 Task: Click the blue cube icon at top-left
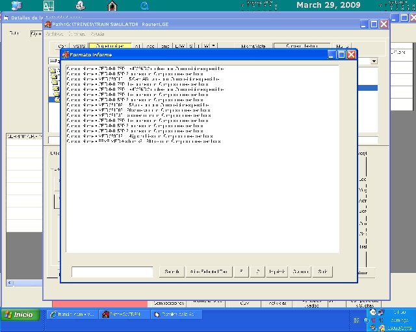click(16, 6)
